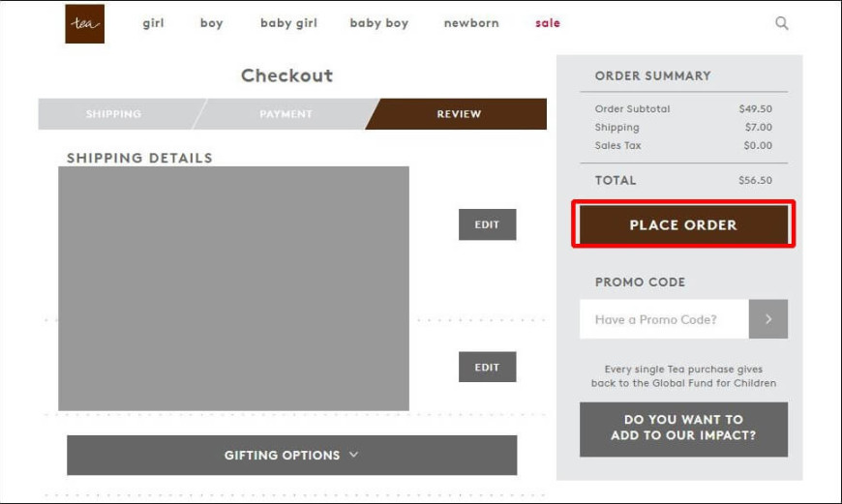Go to the newborn category
Image resolution: width=842 pixels, height=504 pixels.
(x=471, y=23)
